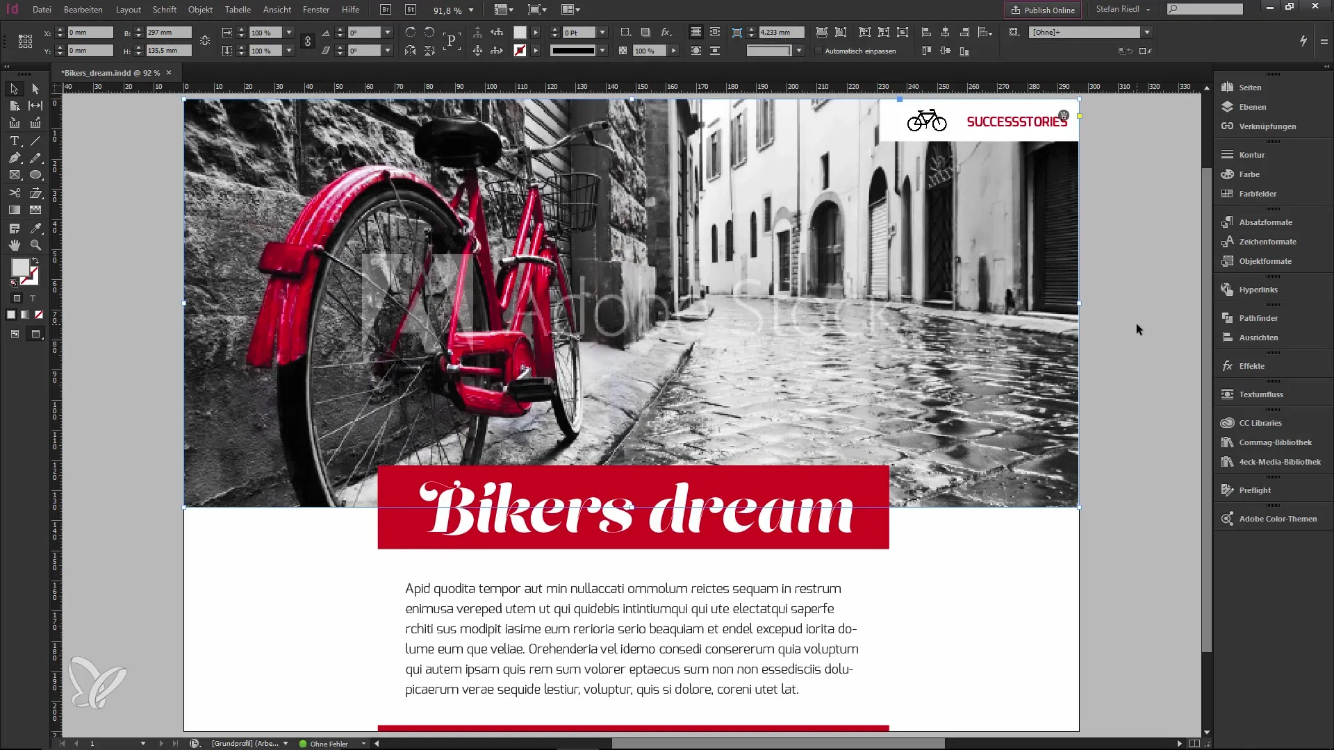Viewport: 1334px width, 750px height.
Task: Click the Publish Online button
Action: (1043, 10)
